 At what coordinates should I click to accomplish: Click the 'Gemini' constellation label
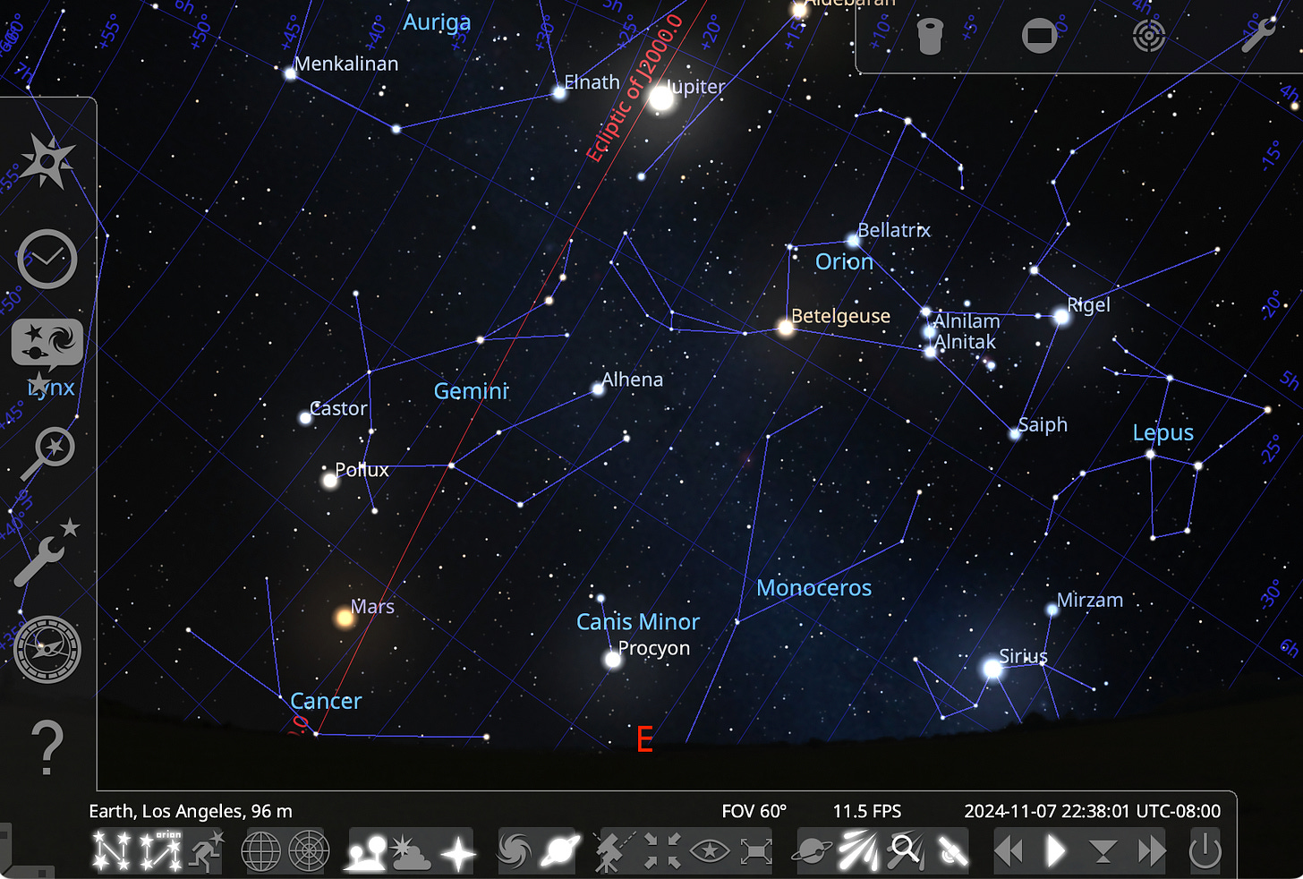[471, 391]
